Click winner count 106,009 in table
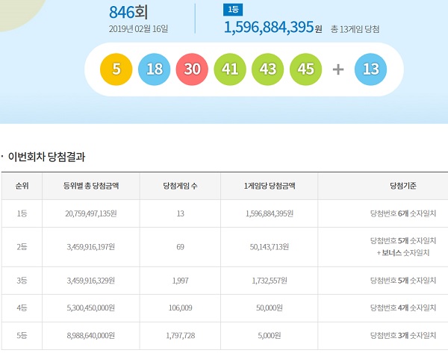 [x=180, y=307]
